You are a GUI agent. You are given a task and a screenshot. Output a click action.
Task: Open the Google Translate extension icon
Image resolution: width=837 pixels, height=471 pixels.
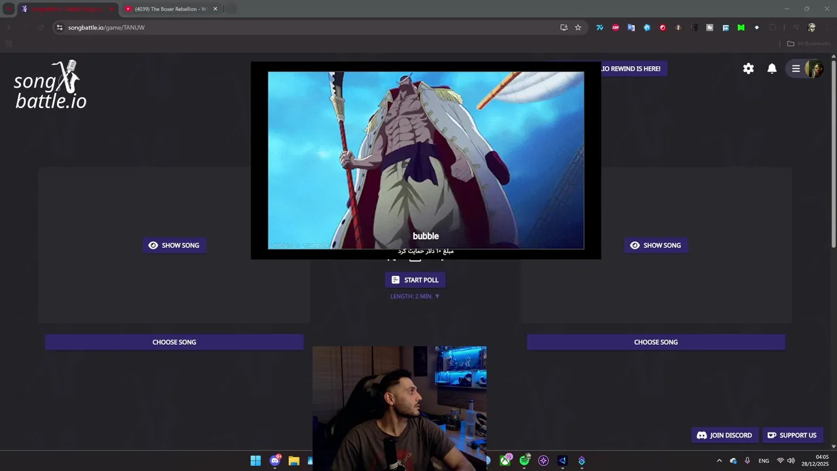click(x=631, y=27)
